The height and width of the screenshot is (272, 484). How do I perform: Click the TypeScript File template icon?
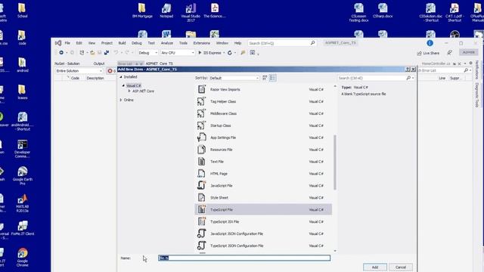coord(202,209)
